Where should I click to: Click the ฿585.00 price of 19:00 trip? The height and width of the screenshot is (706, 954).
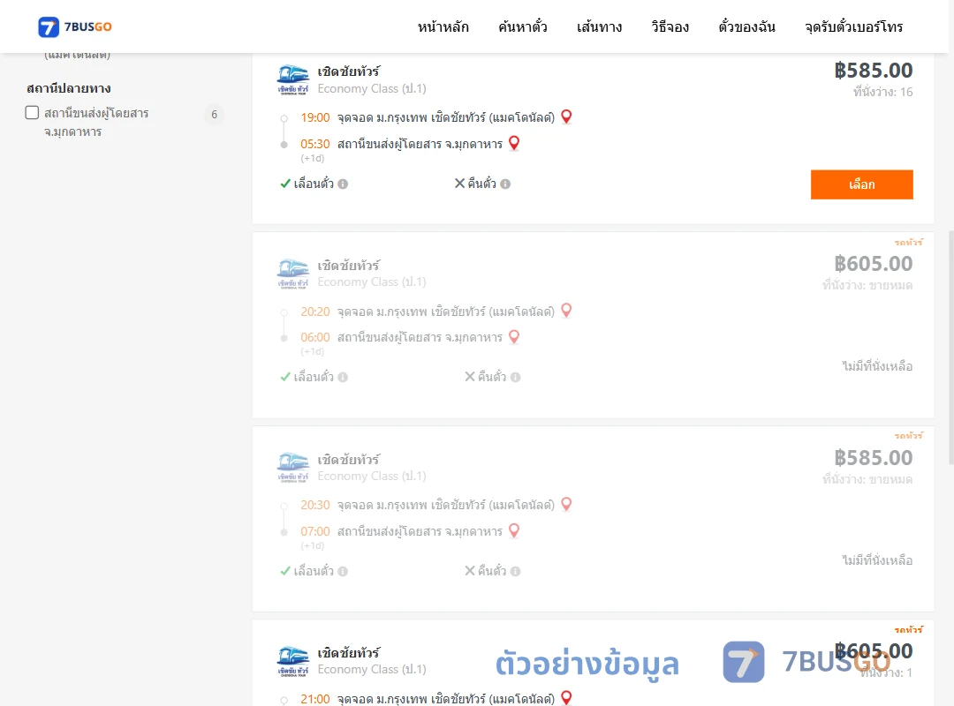pos(873,71)
